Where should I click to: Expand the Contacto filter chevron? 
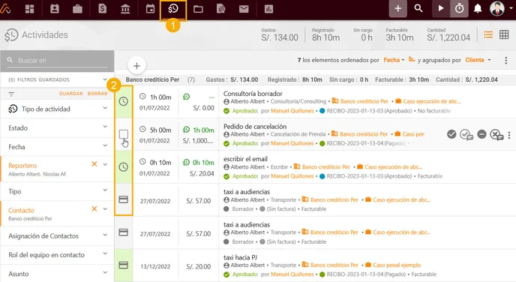pyautogui.click(x=105, y=208)
